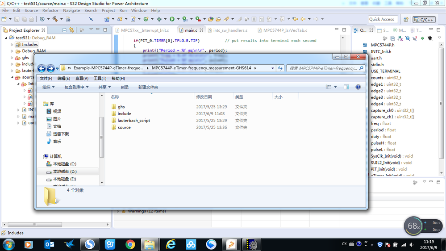Open the address bar history dropdown
This screenshot has width=446, height=251.
pyautogui.click(x=272, y=68)
